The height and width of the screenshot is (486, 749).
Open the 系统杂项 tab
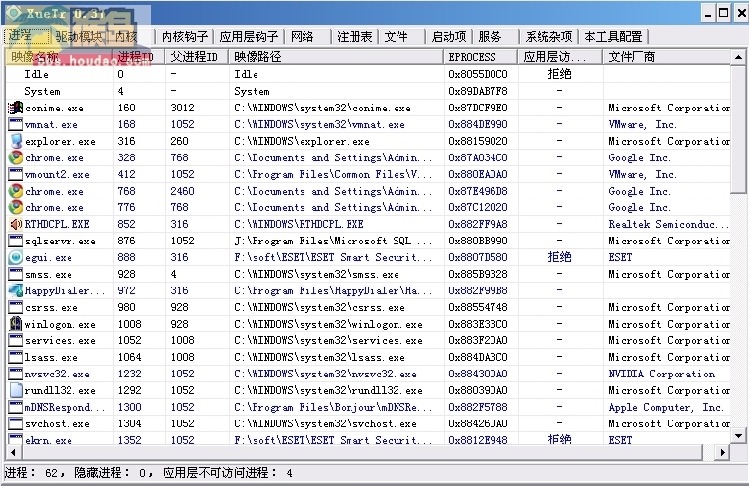548,37
